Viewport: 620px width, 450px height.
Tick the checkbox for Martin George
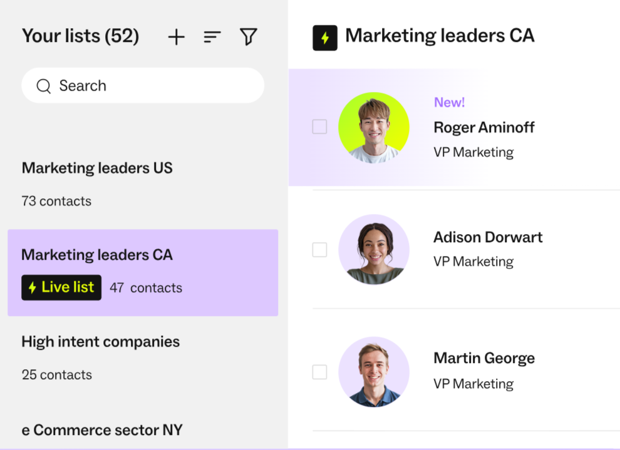pos(319,372)
